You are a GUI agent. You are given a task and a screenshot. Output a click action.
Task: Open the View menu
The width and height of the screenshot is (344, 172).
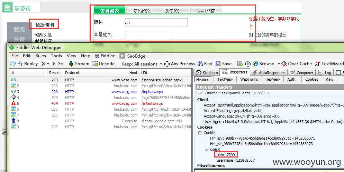[x=71, y=56]
